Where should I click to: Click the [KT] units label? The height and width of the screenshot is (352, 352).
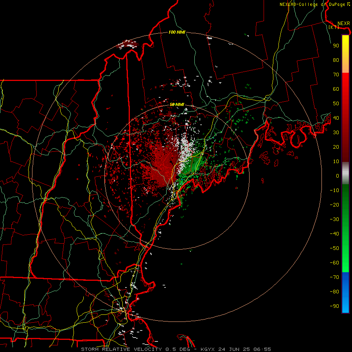[334, 27]
